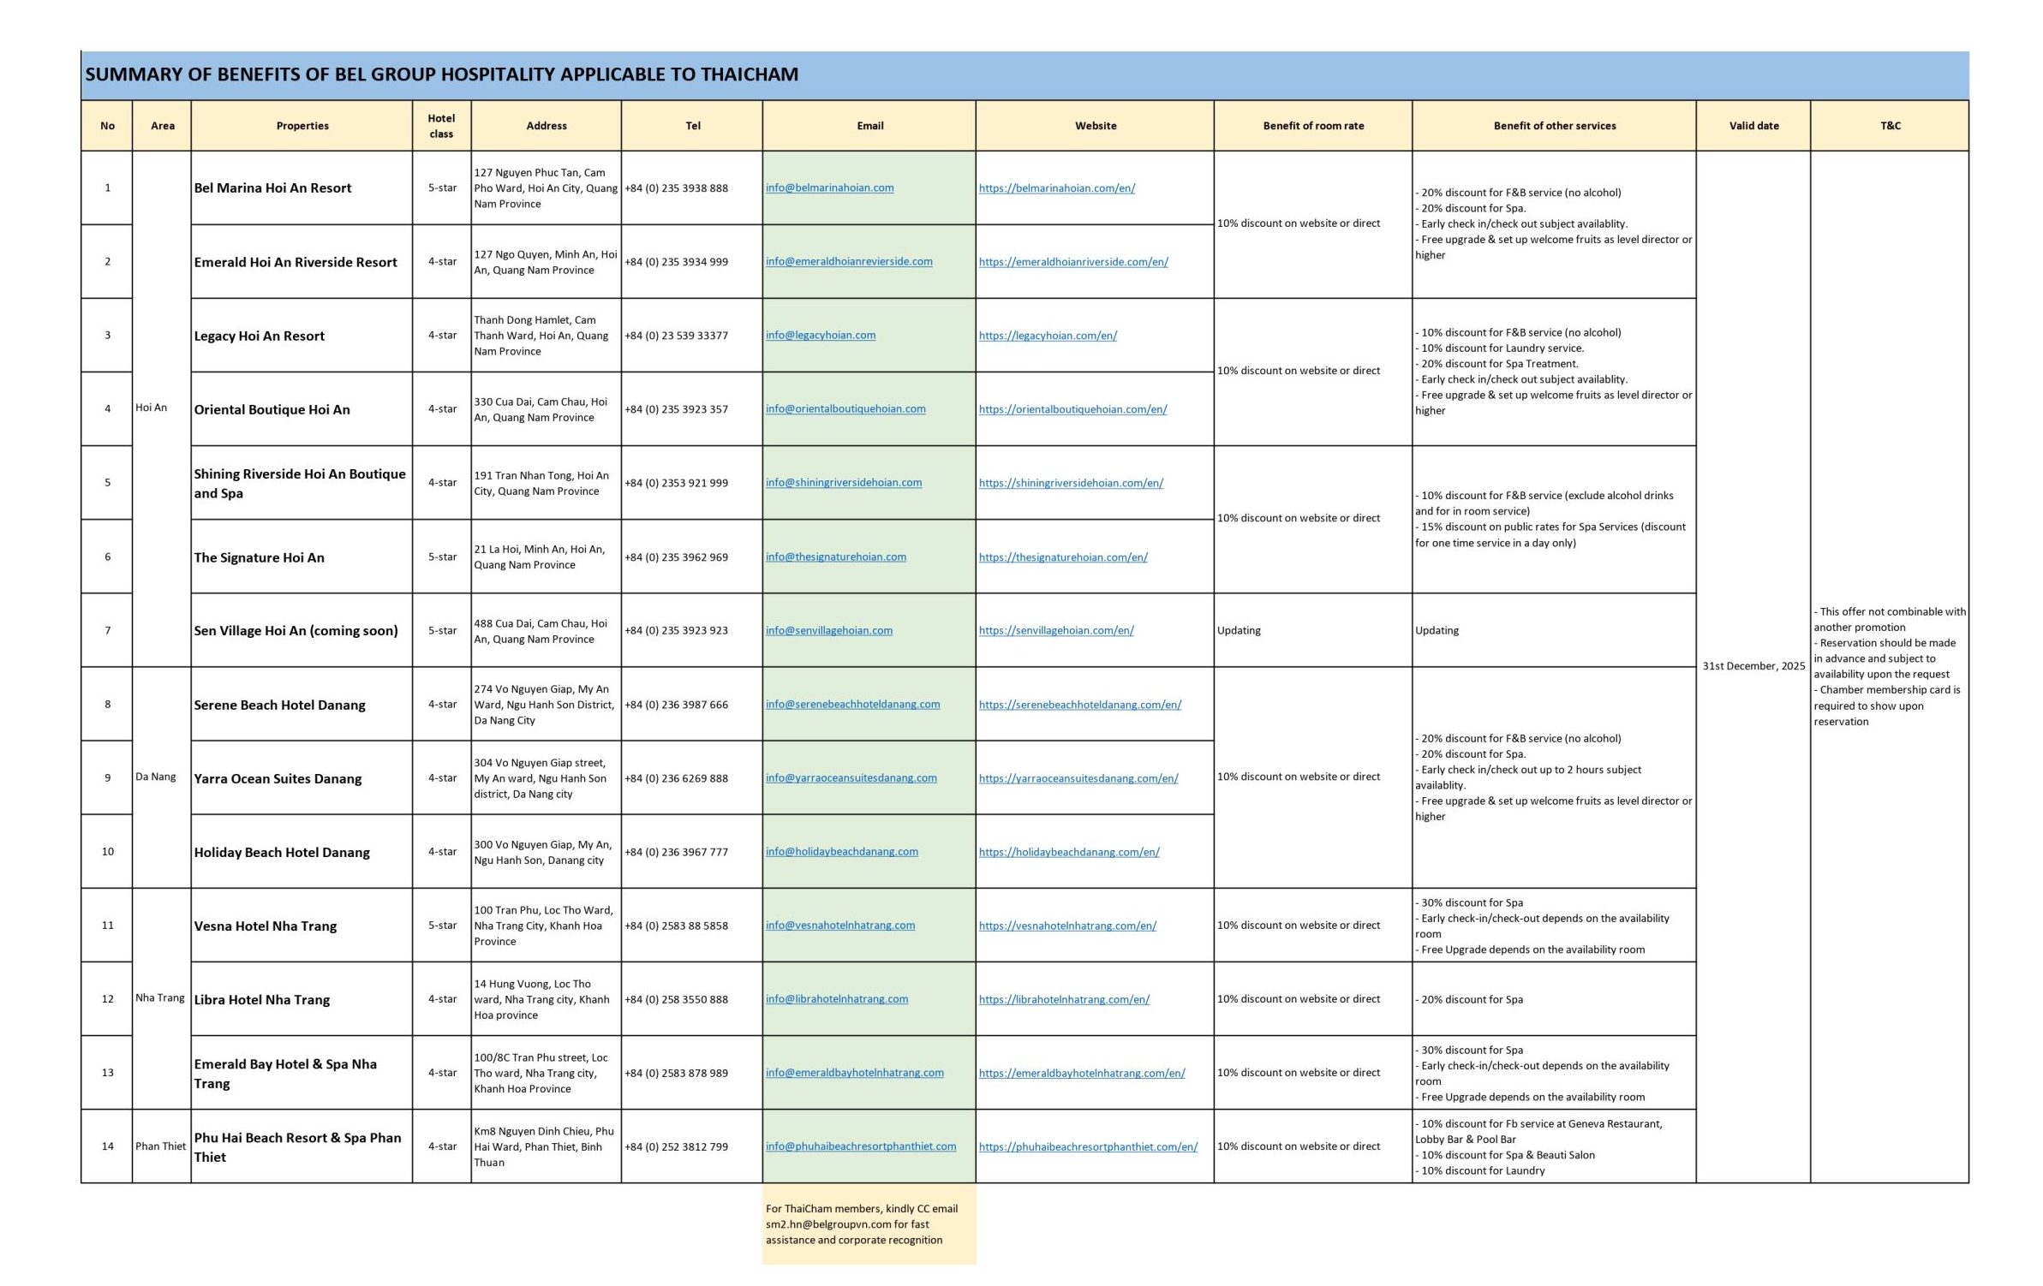Screen dimensions: 2043x1286
Task: Click info@librahotelnhatrang.com email link
Action: tap(837, 998)
